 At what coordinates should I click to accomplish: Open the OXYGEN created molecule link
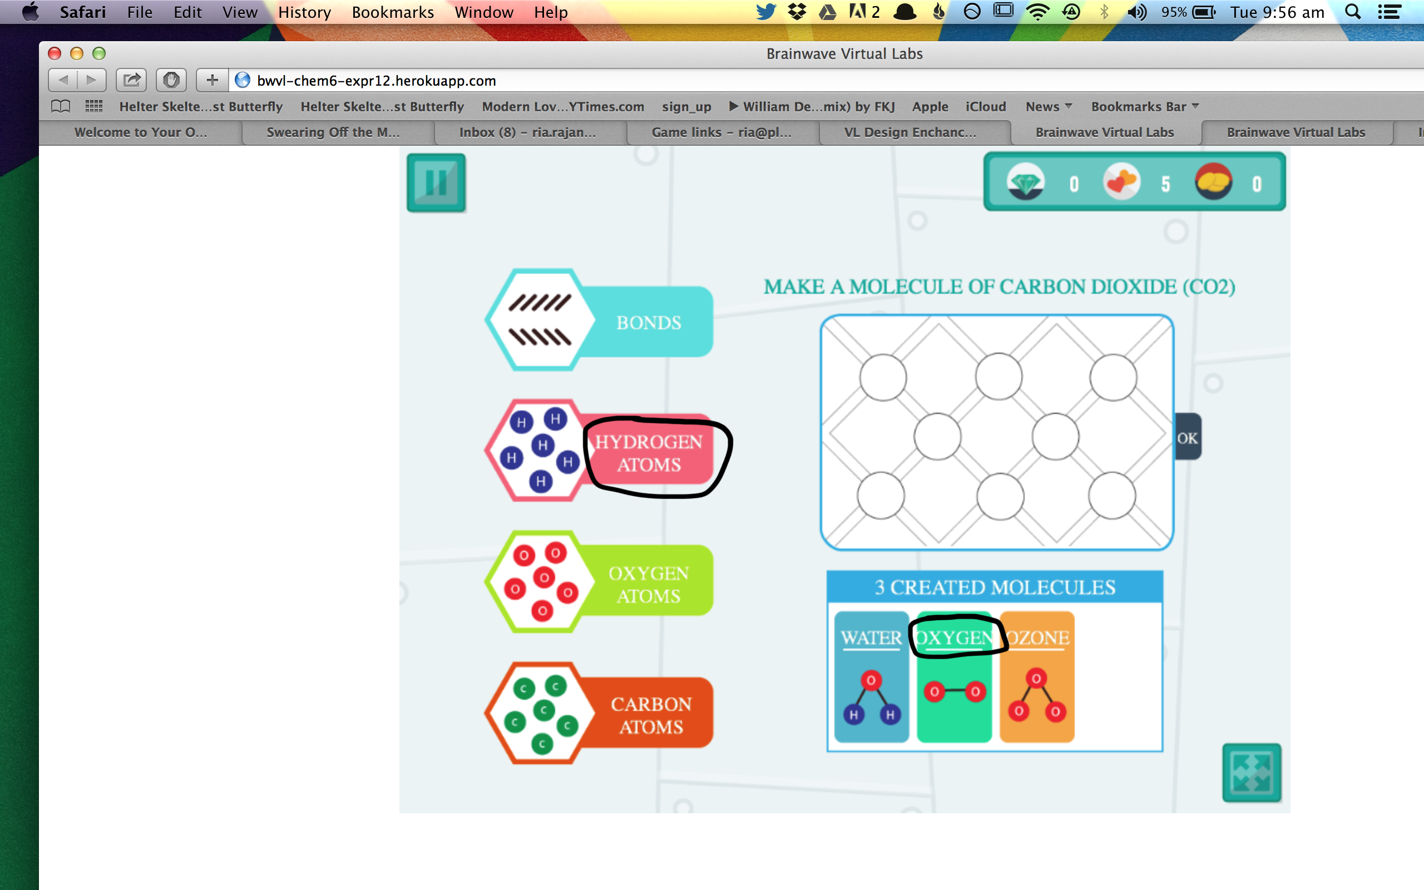point(955,638)
